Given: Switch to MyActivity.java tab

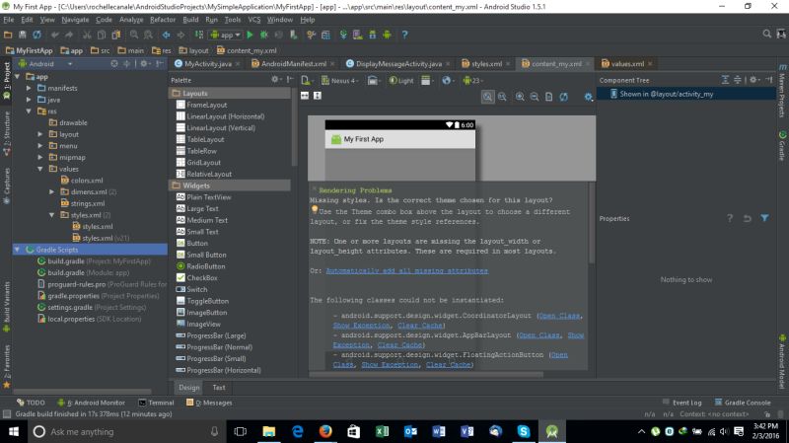Looking at the screenshot, I should tap(207, 64).
